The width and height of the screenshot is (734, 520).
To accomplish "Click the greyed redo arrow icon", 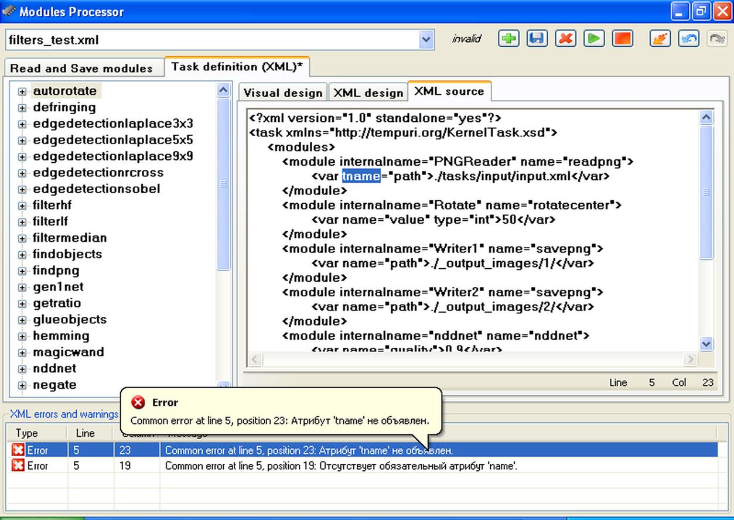I will (717, 39).
